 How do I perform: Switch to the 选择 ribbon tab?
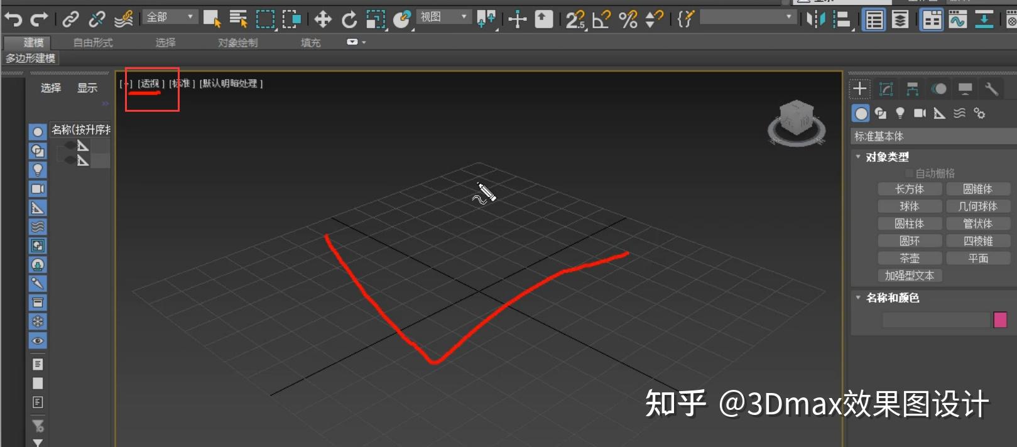coord(166,42)
